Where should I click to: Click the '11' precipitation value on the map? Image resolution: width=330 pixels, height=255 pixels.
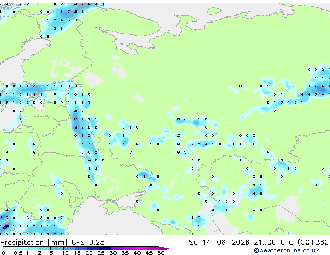75,119
